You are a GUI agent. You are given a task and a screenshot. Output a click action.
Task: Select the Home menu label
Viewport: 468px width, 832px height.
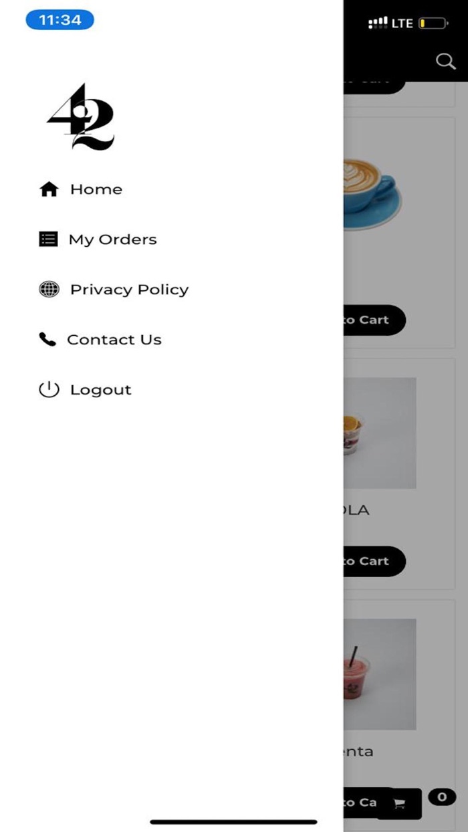96,189
